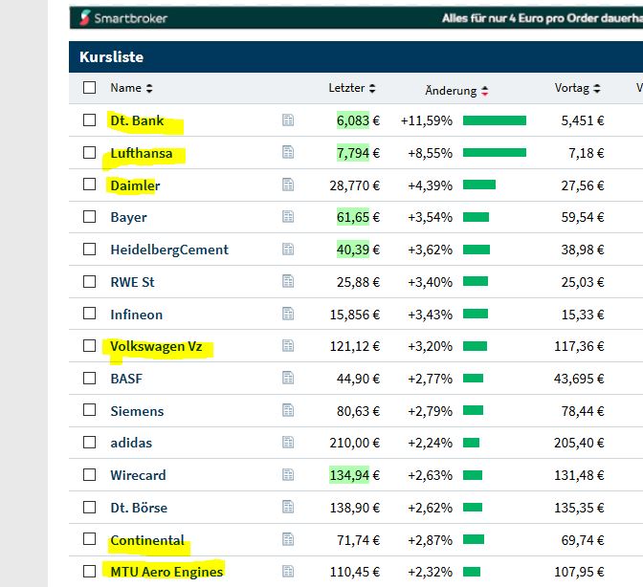Check the select-all box in the table header
Image resolution: width=643 pixels, height=587 pixels.
pyautogui.click(x=90, y=88)
